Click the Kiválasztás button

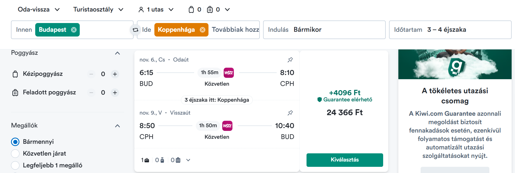click(345, 160)
